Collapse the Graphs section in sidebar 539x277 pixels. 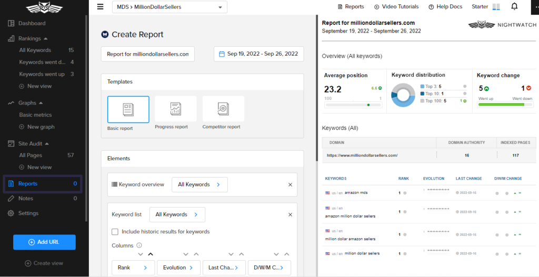tap(41, 102)
